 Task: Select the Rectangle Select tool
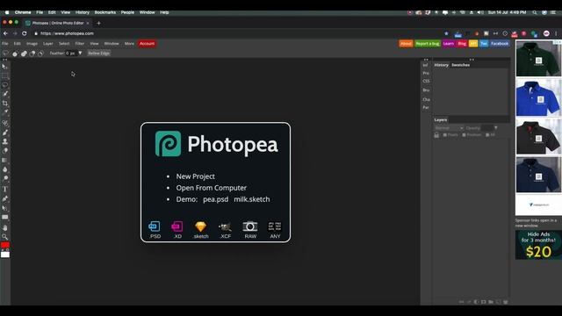(4, 76)
